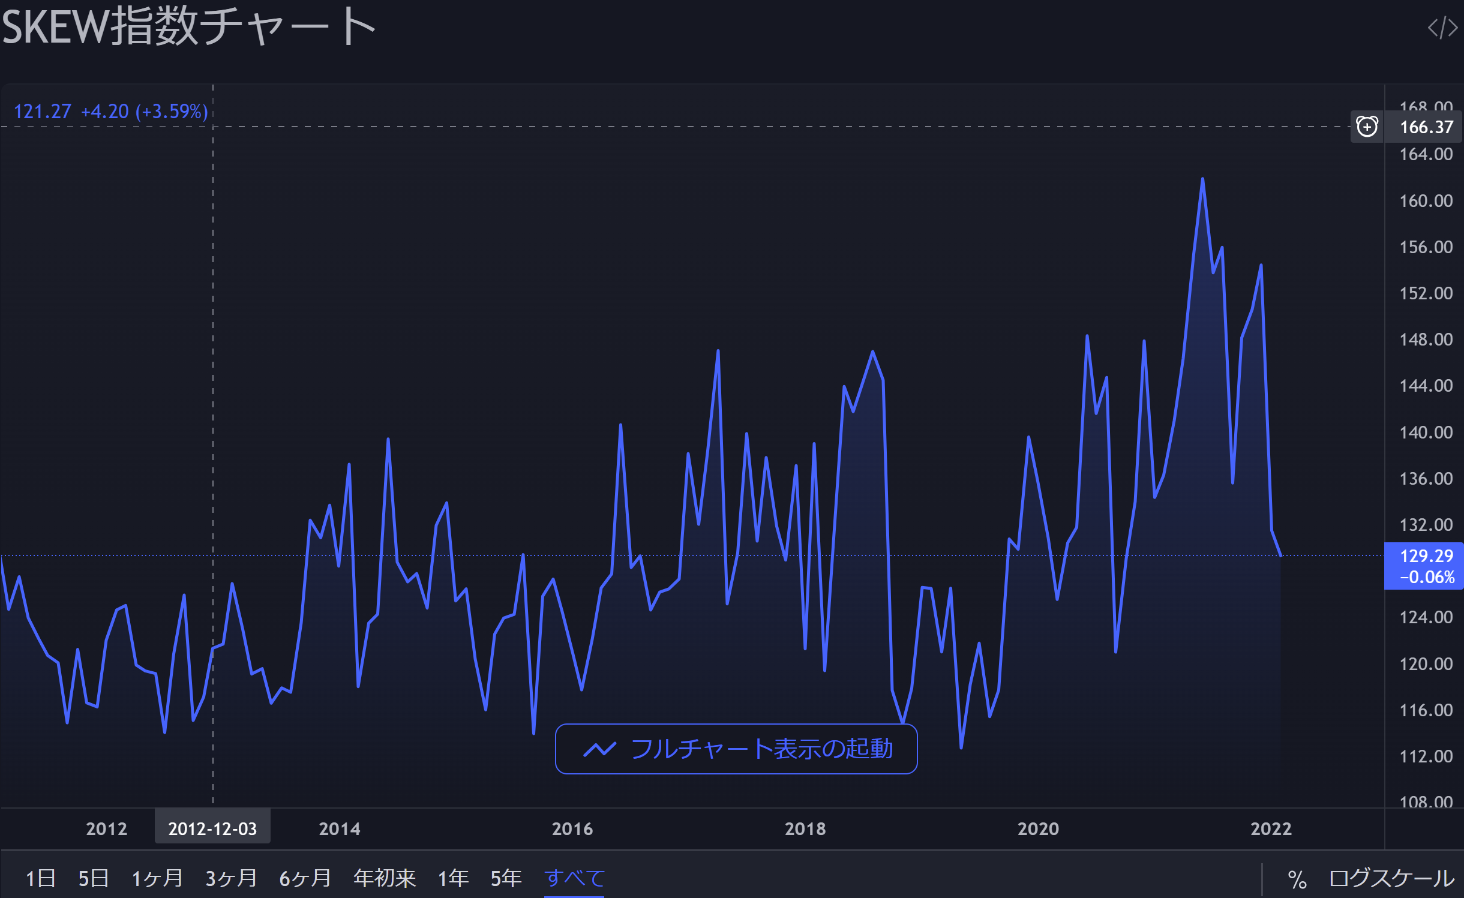Toggle percent scale mode
Screen dimensions: 1464x898
[1297, 879]
